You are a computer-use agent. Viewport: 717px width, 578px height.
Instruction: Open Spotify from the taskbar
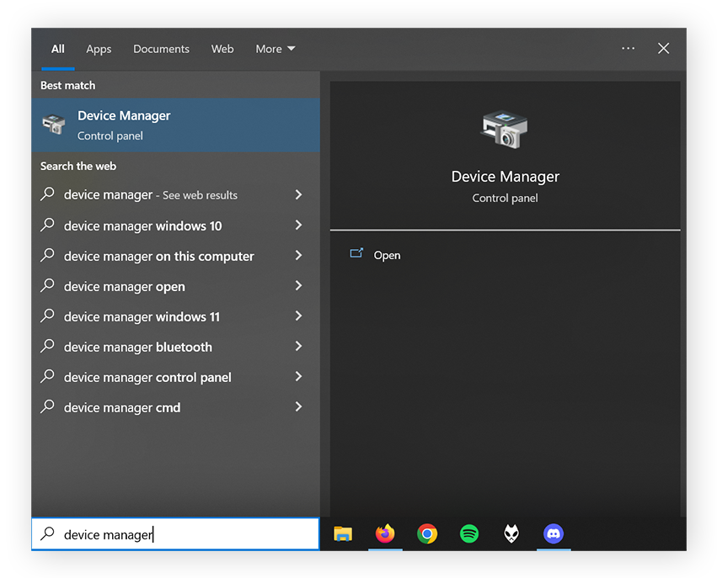469,533
